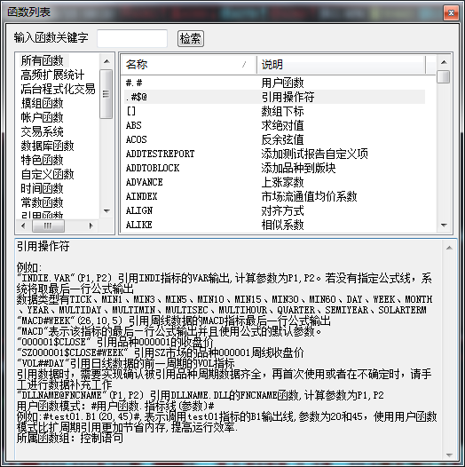The image size is (465, 467).
Task: Select 所有函数 category
Action: tap(42, 60)
